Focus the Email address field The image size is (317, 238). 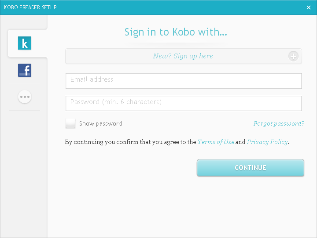[x=183, y=81]
